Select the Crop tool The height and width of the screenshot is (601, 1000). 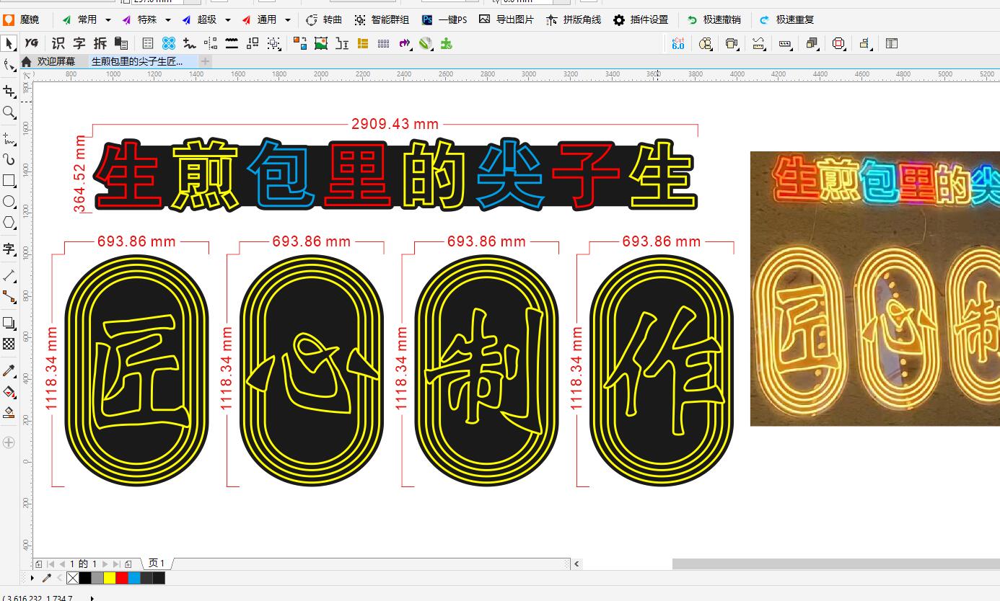(x=9, y=91)
